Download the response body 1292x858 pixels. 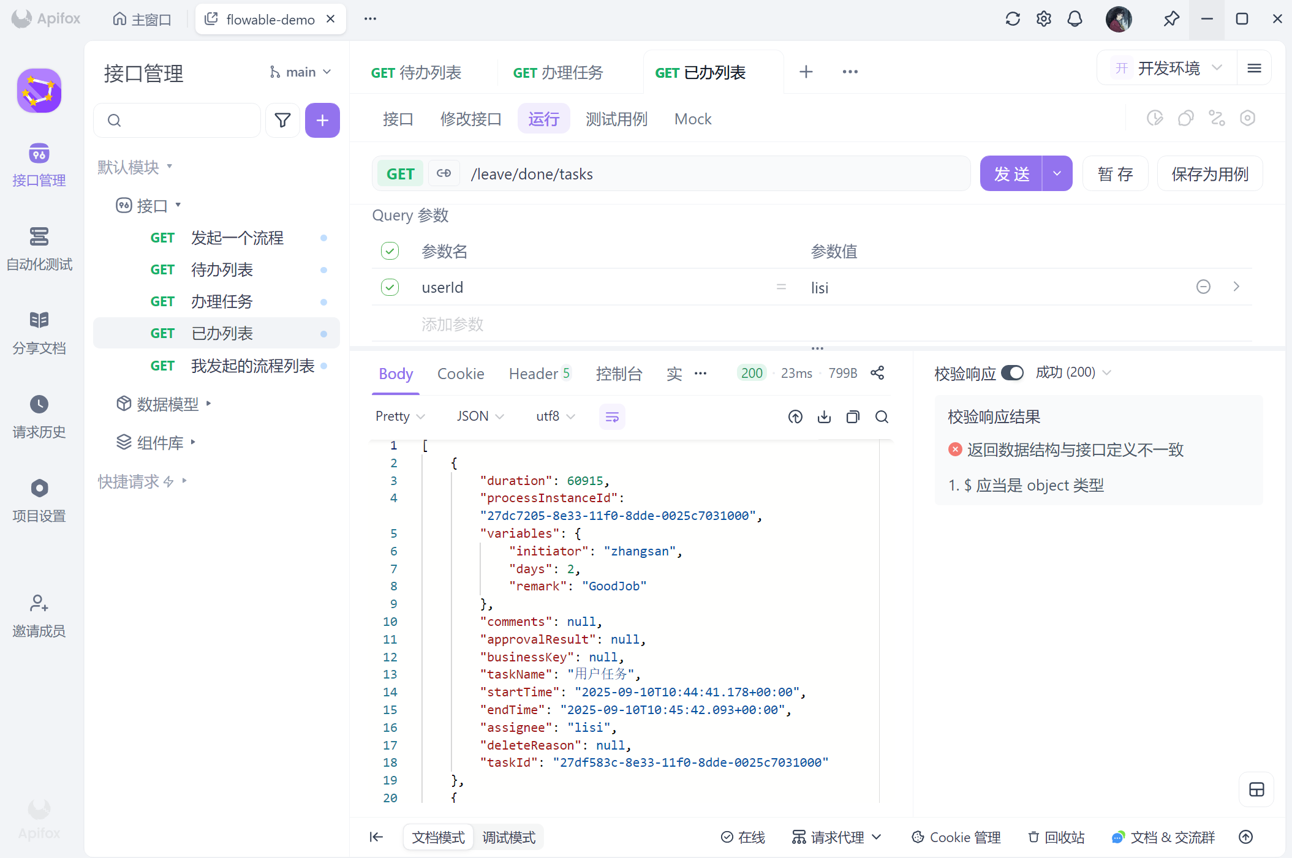(x=824, y=417)
